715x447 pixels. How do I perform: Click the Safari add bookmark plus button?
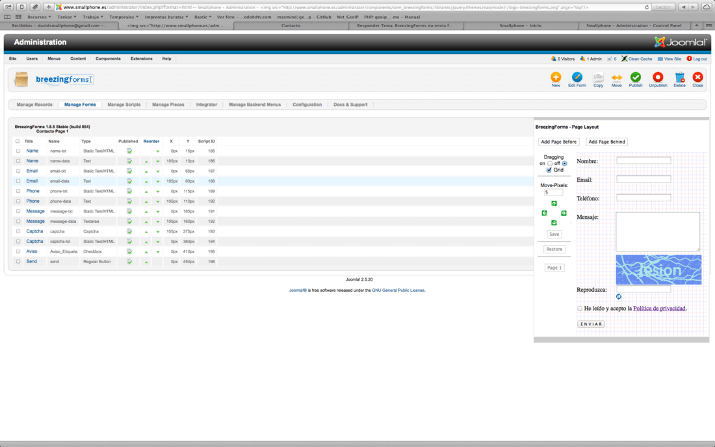point(48,7)
